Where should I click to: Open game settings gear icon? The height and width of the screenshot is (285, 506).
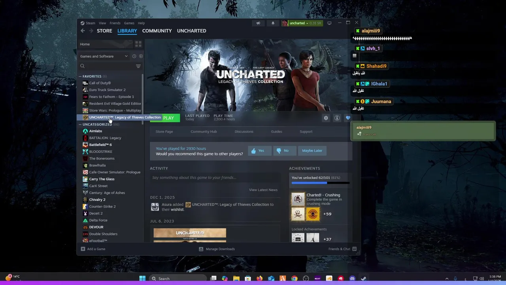coord(326,118)
